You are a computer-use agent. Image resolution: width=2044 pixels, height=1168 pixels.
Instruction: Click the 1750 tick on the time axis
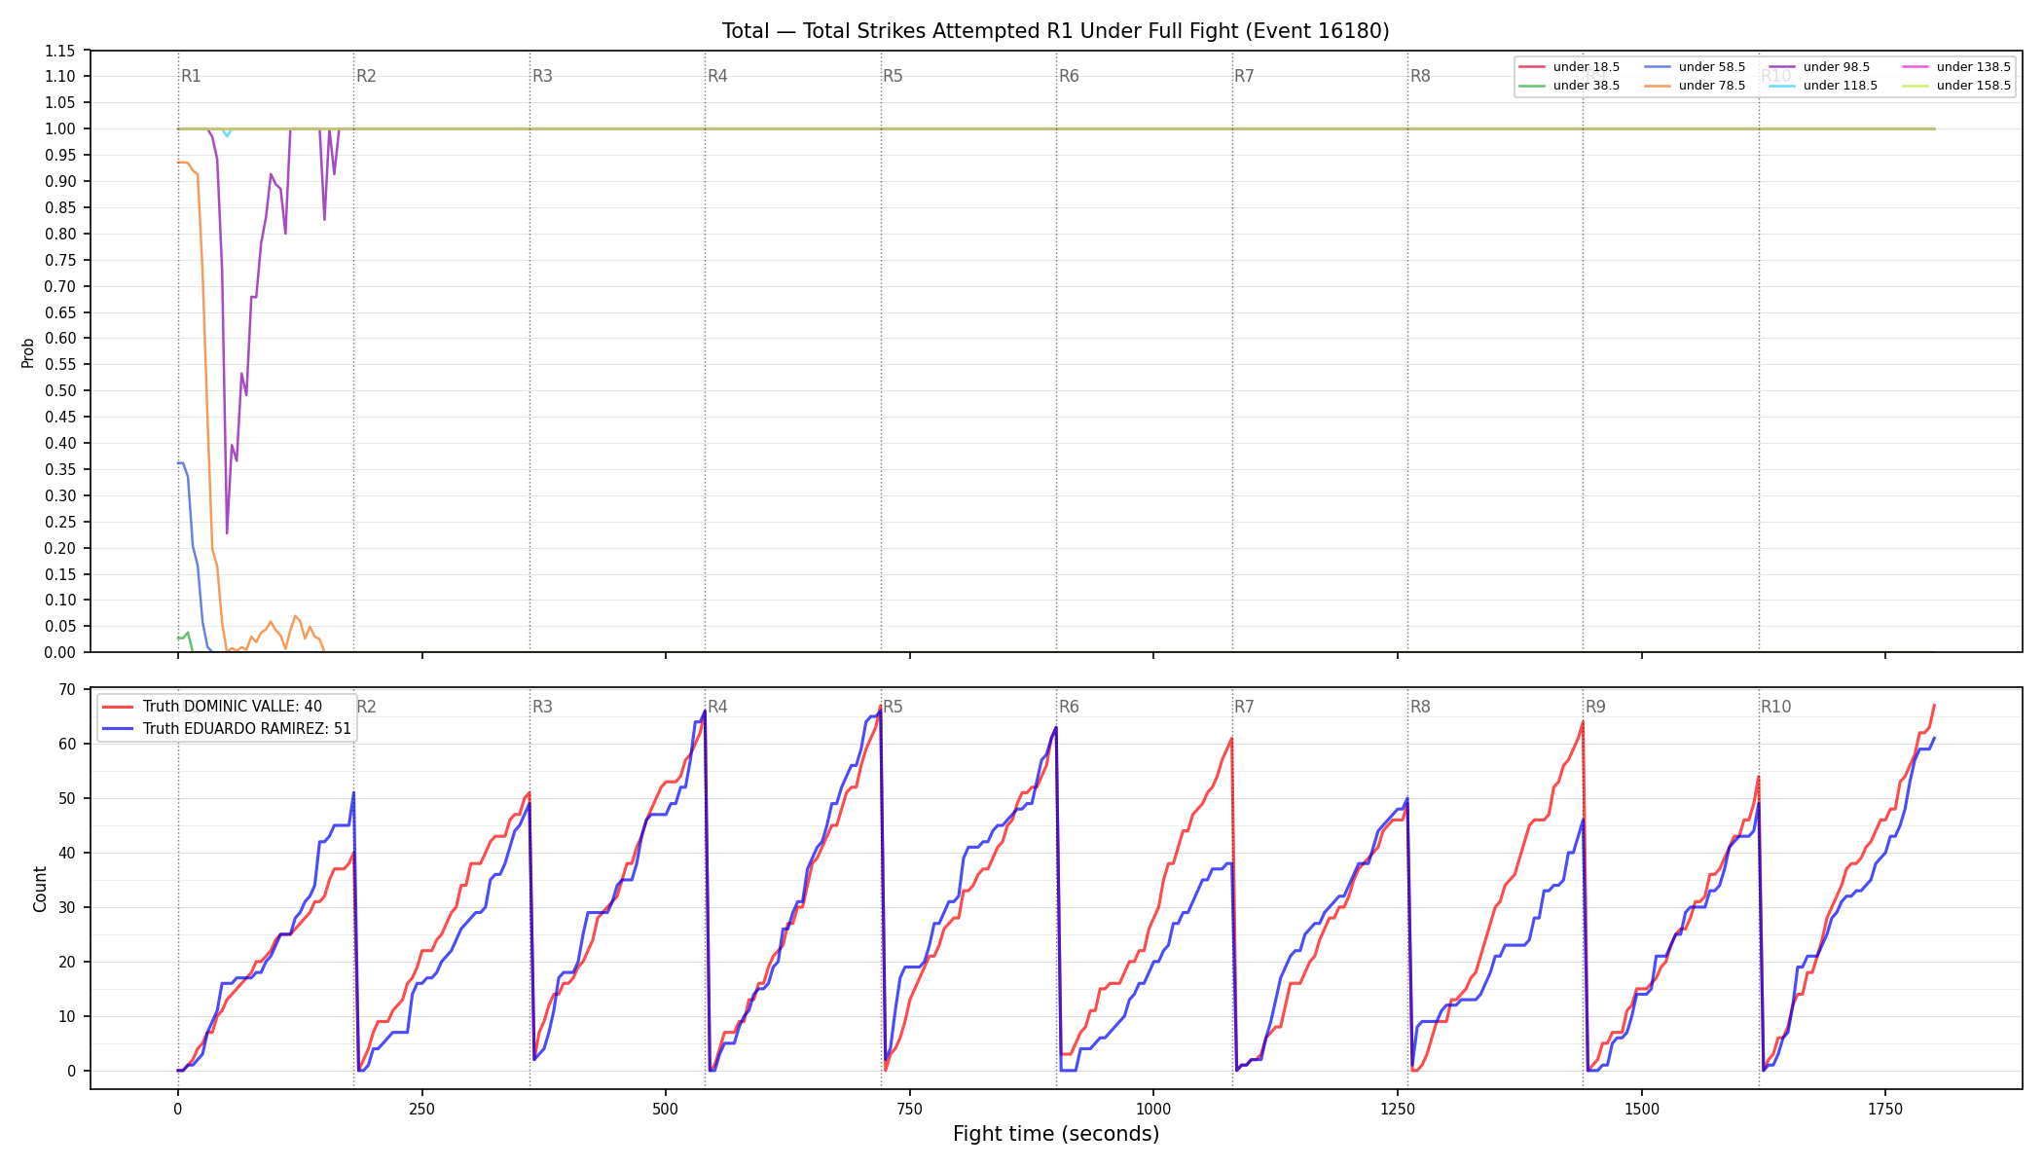point(1885,1109)
